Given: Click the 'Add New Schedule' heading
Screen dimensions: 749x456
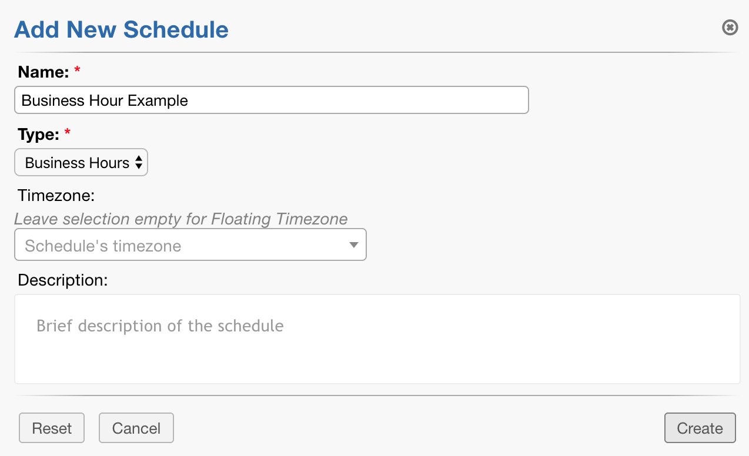Looking at the screenshot, I should pyautogui.click(x=121, y=29).
